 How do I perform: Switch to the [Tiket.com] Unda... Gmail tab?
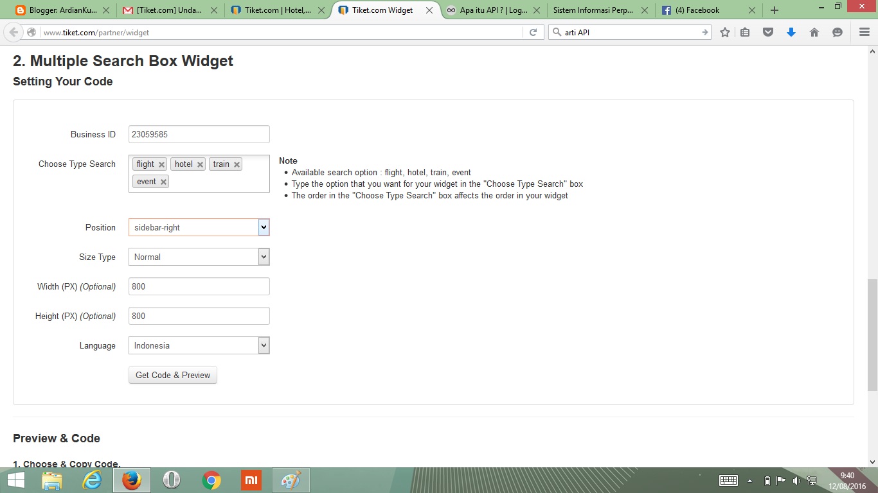point(170,10)
